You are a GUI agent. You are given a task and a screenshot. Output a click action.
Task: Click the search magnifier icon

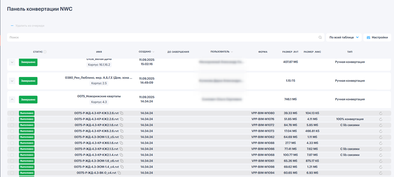click(x=320, y=37)
